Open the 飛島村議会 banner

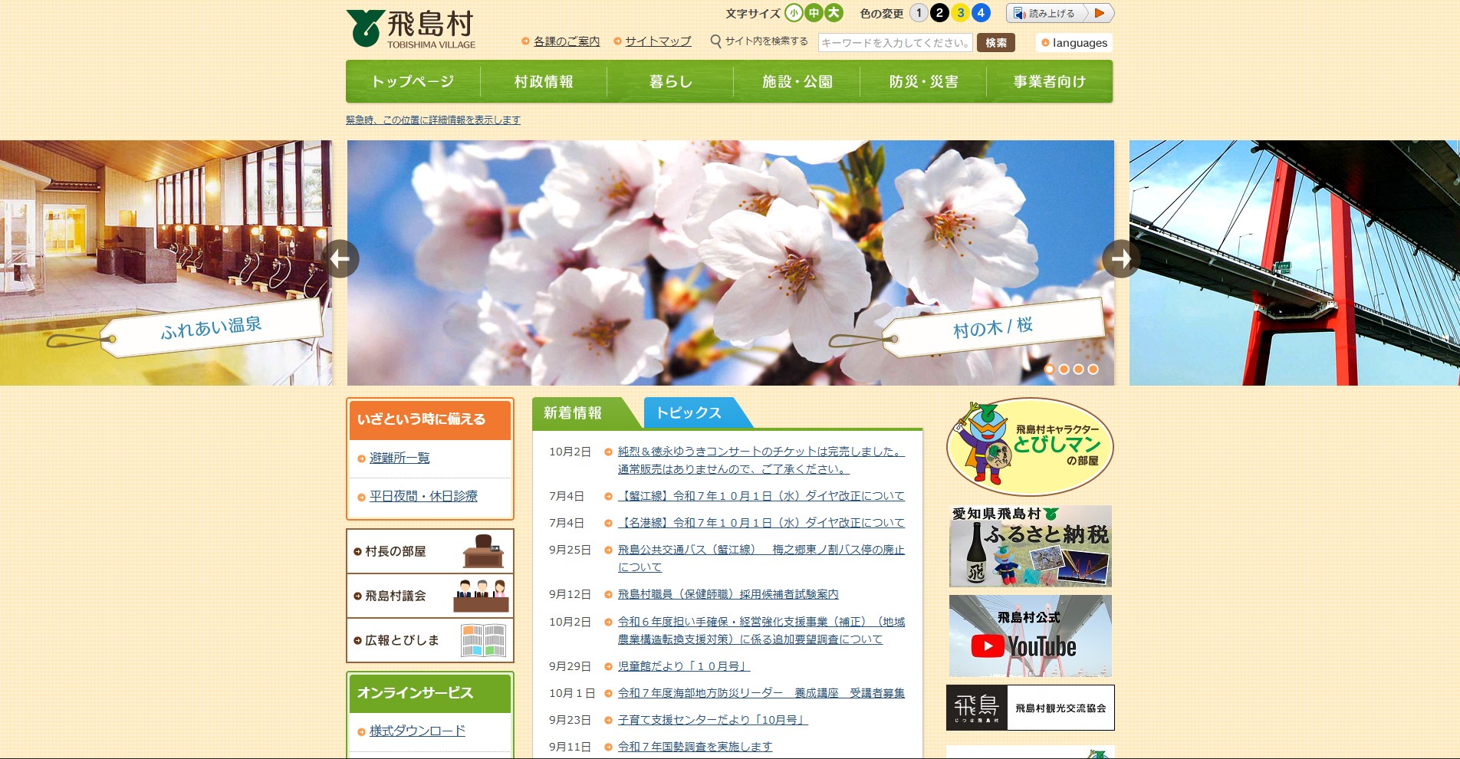point(430,596)
